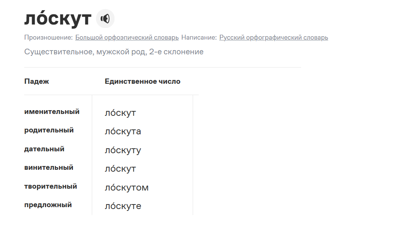Click the Единственное число column header
The width and height of the screenshot is (402, 226).
click(x=142, y=81)
